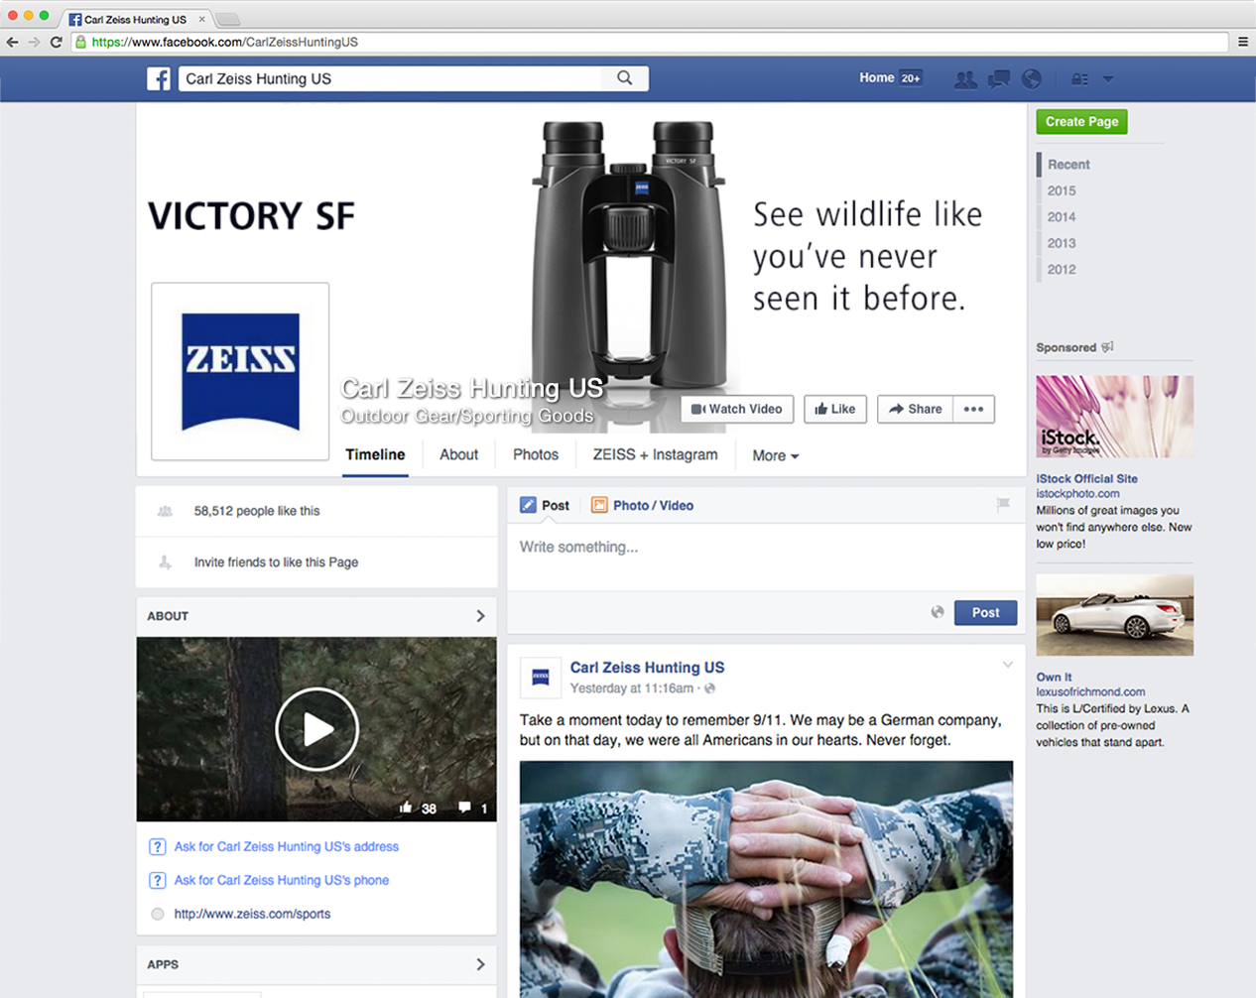Image resolution: width=1256 pixels, height=998 pixels.
Task: Open iStock ad image
Action: click(1114, 416)
